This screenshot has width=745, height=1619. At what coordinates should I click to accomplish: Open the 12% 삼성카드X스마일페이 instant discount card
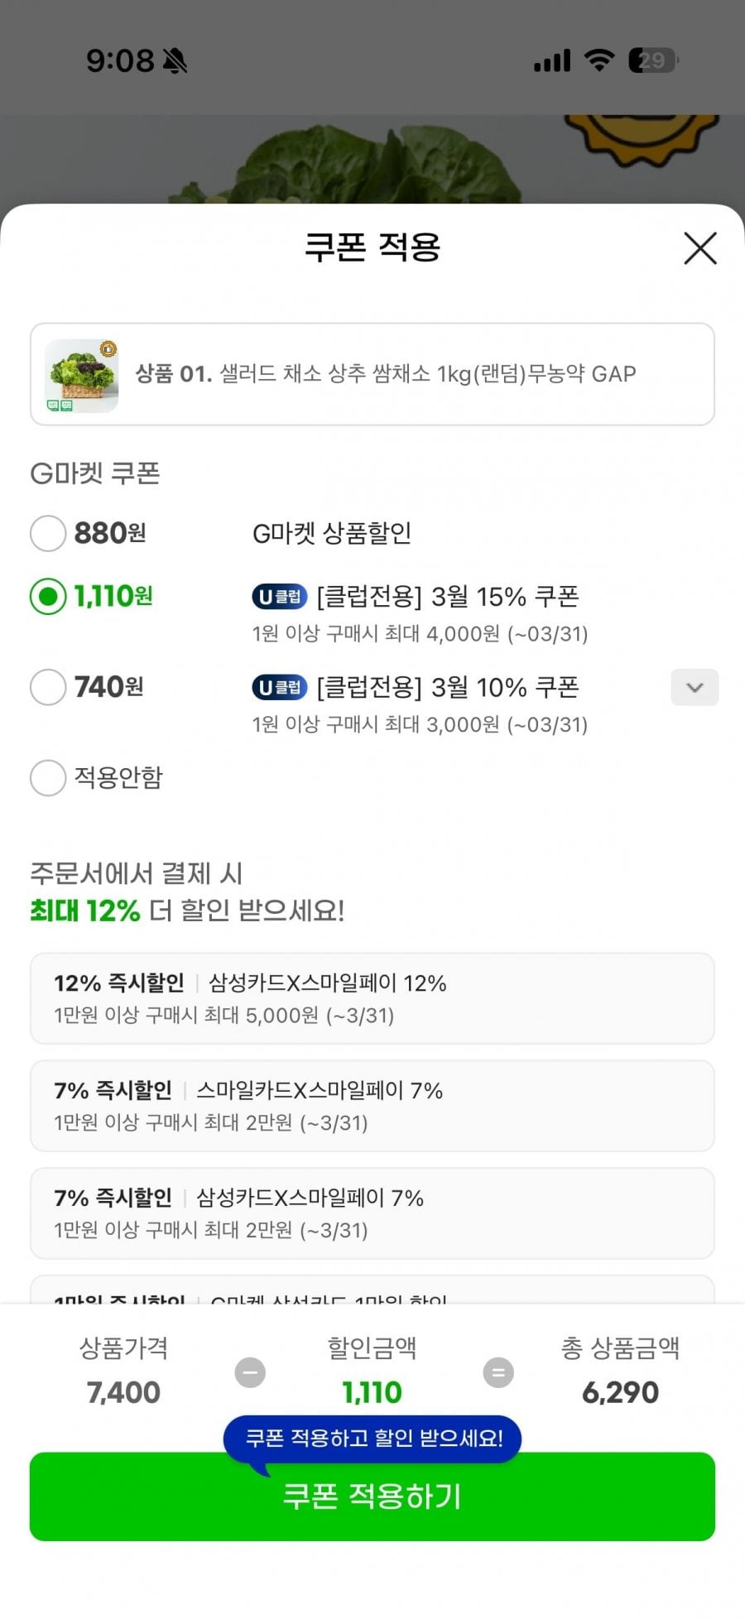point(372,998)
